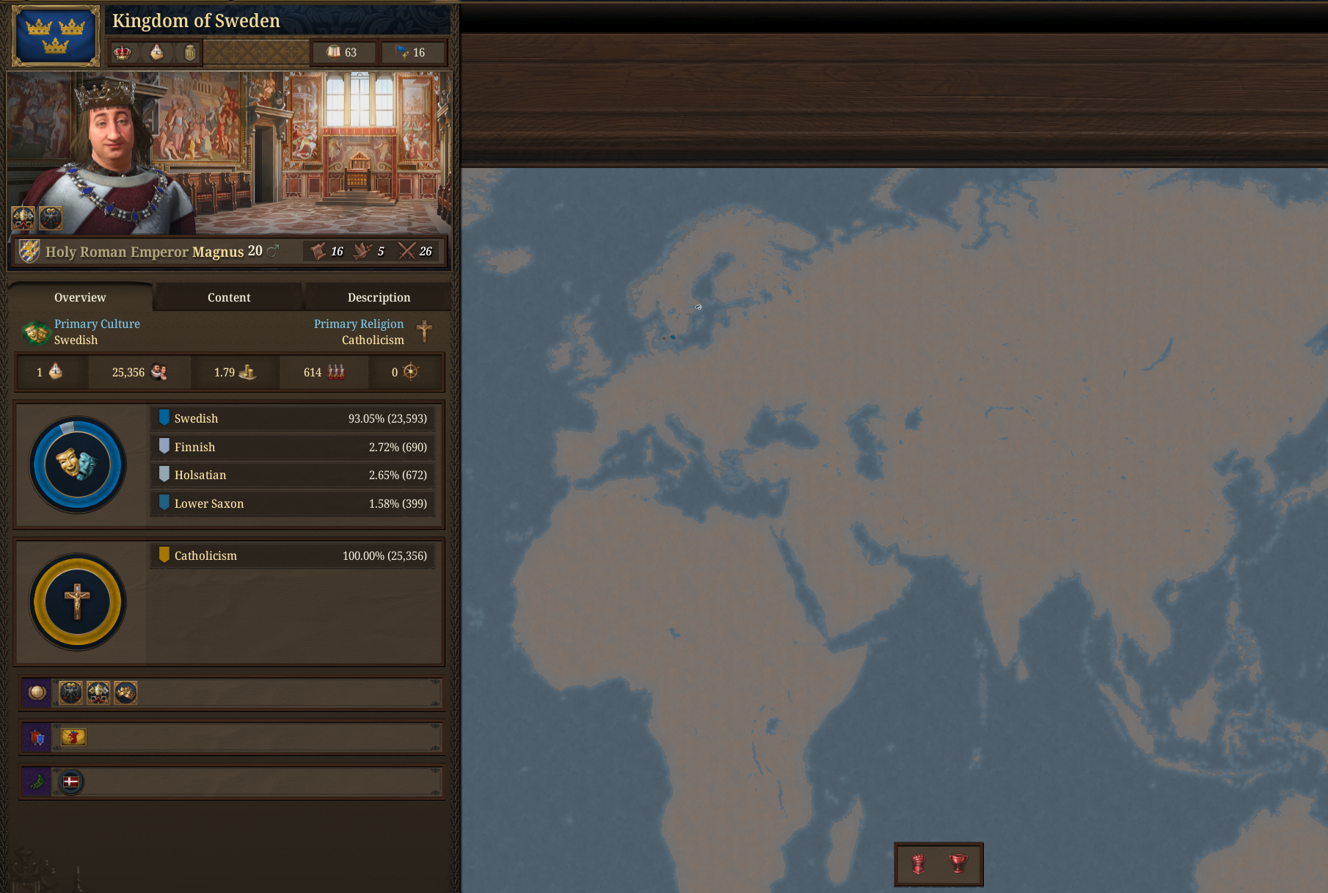
Task: Click the 1.79 income value
Action: 225,372
